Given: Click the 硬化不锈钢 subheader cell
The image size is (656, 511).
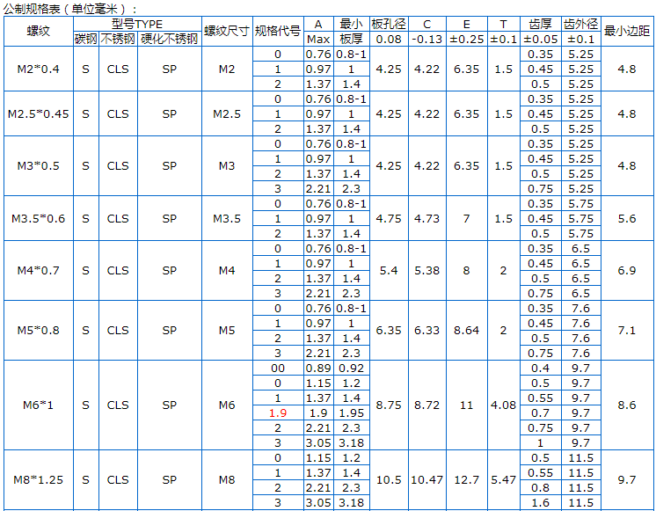Looking at the screenshot, I should click(x=170, y=39).
